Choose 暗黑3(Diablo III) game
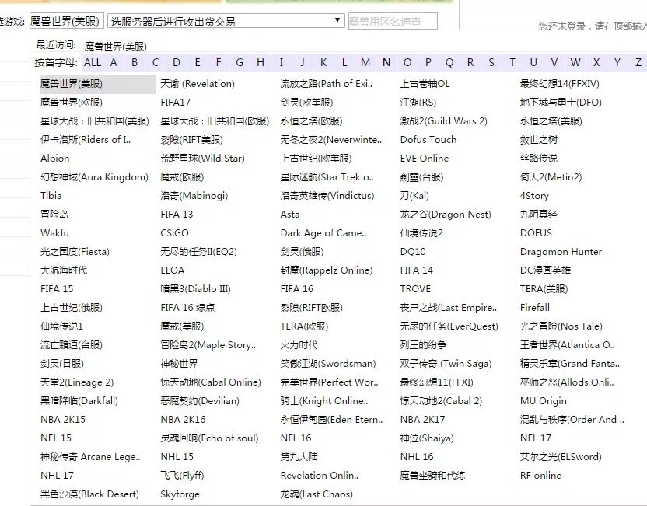Screen dimensions: 647x506 pos(196,288)
